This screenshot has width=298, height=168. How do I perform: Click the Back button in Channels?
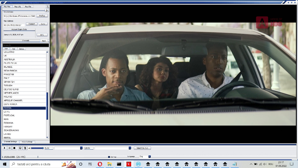coord(44,41)
